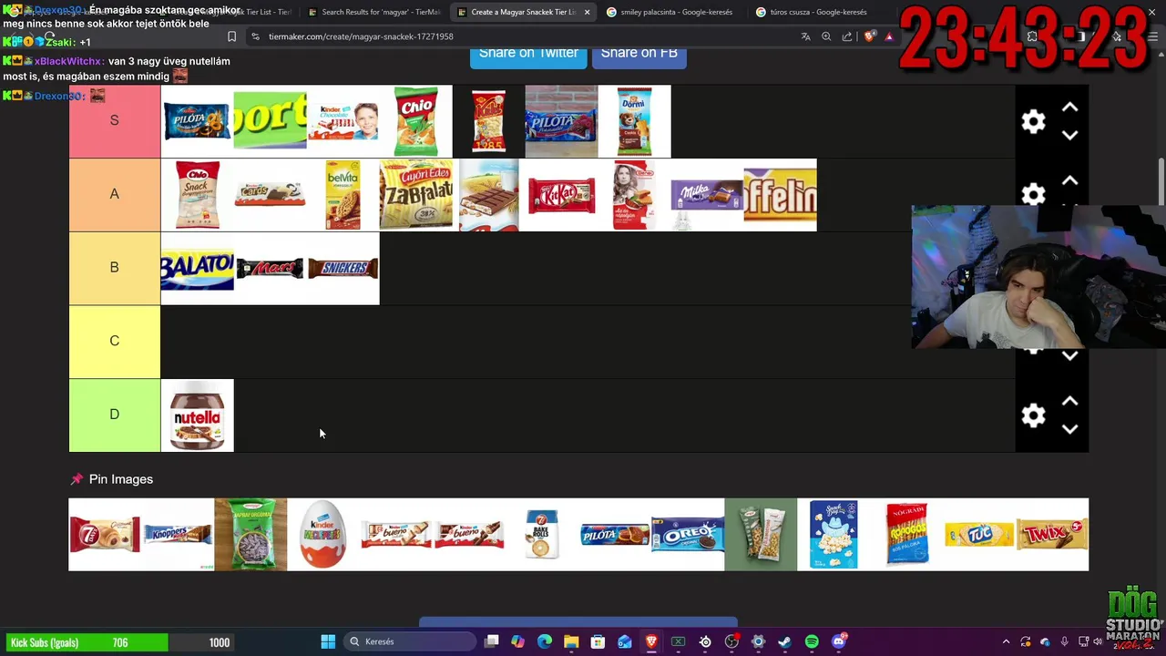The image size is (1166, 656).
Task: Open settings gear for the A tier row
Action: tap(1033, 194)
